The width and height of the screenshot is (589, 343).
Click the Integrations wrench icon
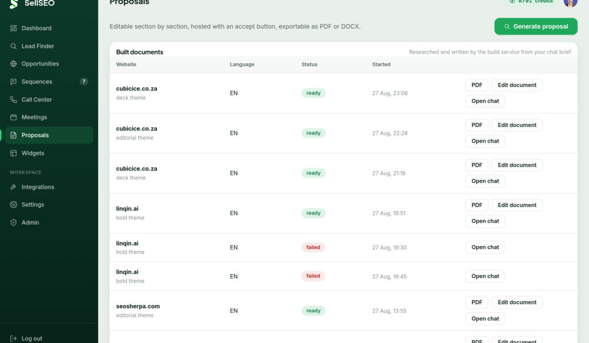point(14,187)
